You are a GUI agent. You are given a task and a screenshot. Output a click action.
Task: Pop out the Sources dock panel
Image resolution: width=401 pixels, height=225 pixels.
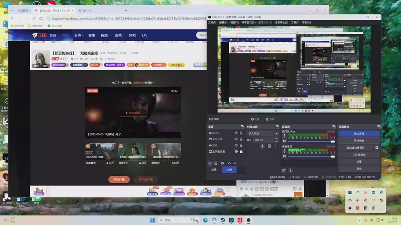pyautogui.click(x=242, y=127)
